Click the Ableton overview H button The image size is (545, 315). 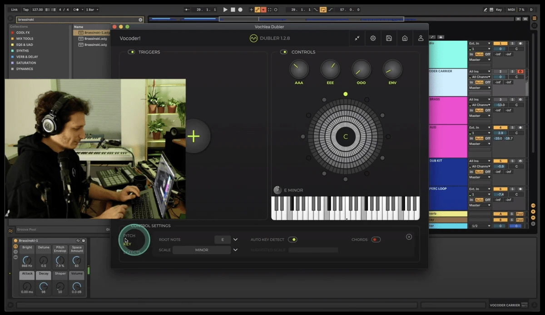[x=518, y=19]
